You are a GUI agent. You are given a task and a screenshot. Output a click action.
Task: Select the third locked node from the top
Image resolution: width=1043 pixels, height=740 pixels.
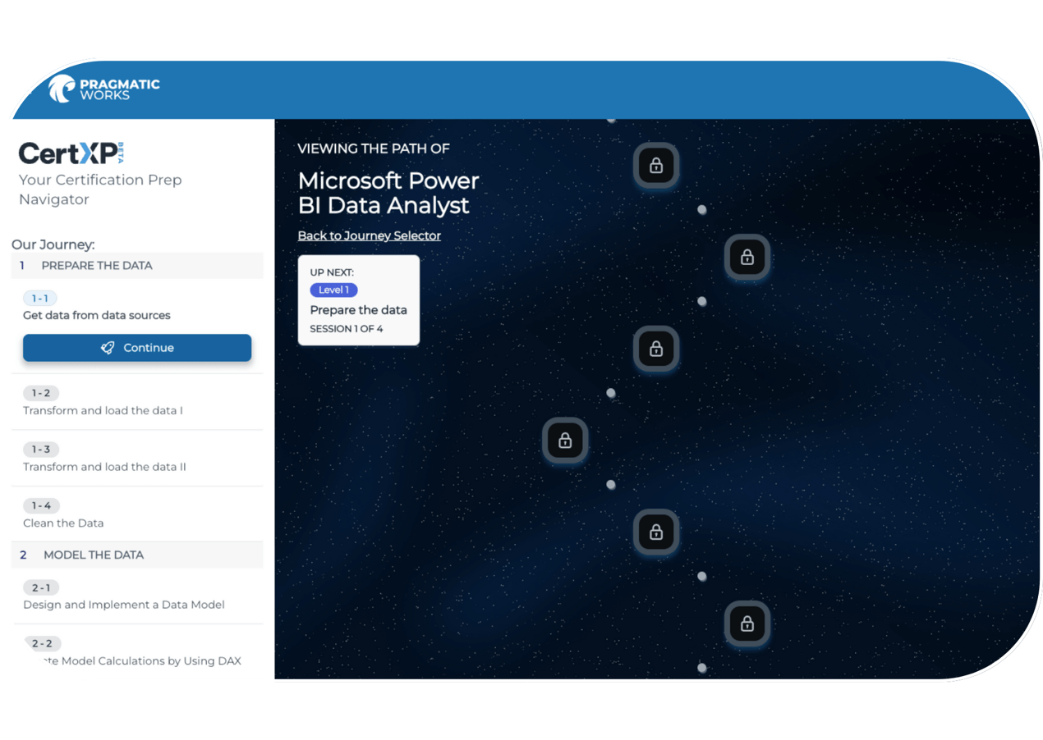[x=656, y=349]
